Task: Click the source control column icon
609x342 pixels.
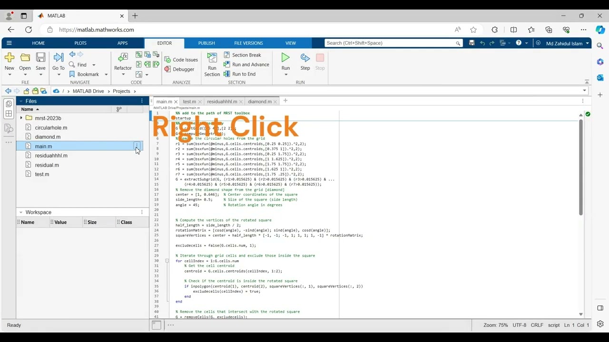Action: (119, 109)
